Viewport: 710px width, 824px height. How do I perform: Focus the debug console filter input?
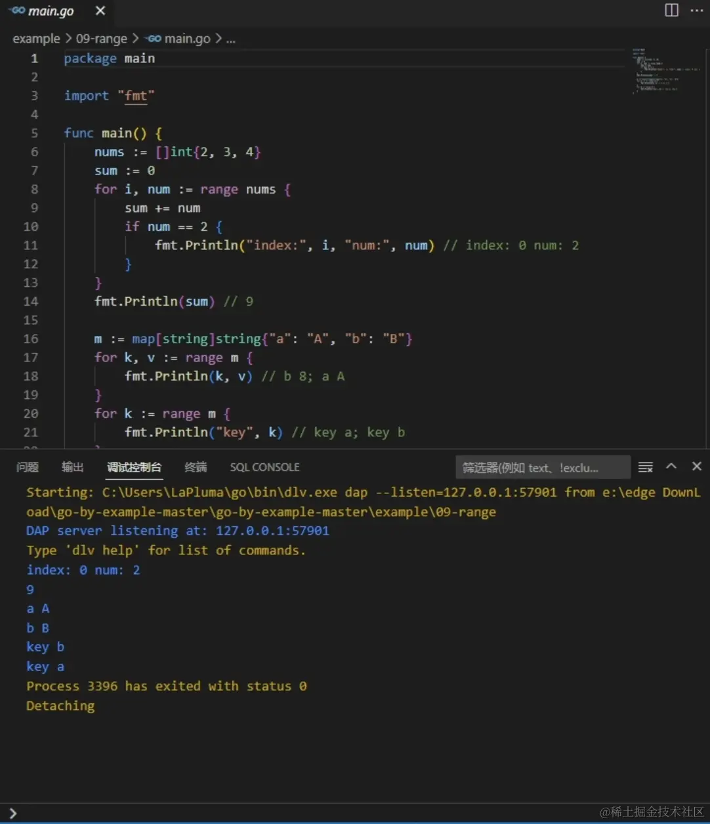point(543,467)
